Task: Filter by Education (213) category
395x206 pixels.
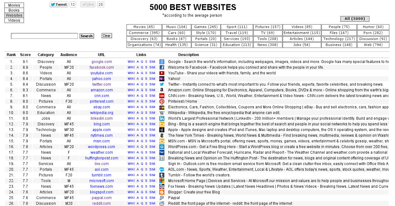Action: pos(237,45)
